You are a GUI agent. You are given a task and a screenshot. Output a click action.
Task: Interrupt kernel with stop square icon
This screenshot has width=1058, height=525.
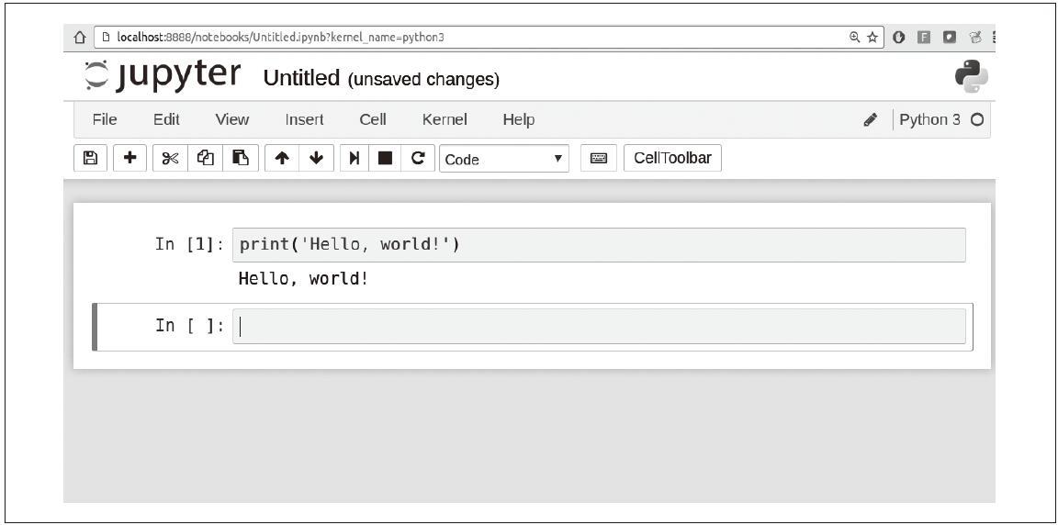(386, 158)
